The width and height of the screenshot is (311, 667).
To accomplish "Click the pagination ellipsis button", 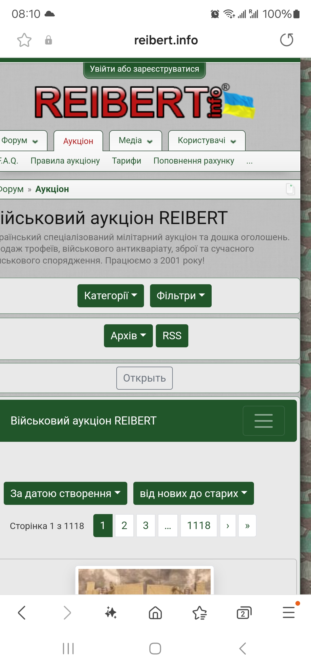I will pos(168,526).
